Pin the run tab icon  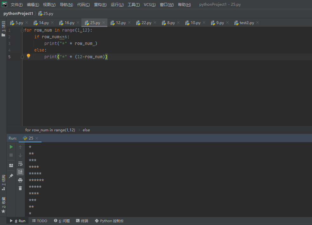pyautogui.click(x=11, y=176)
